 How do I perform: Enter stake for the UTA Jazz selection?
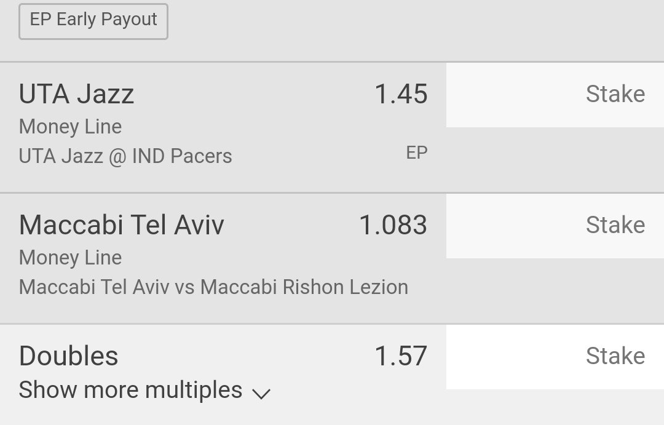point(555,95)
